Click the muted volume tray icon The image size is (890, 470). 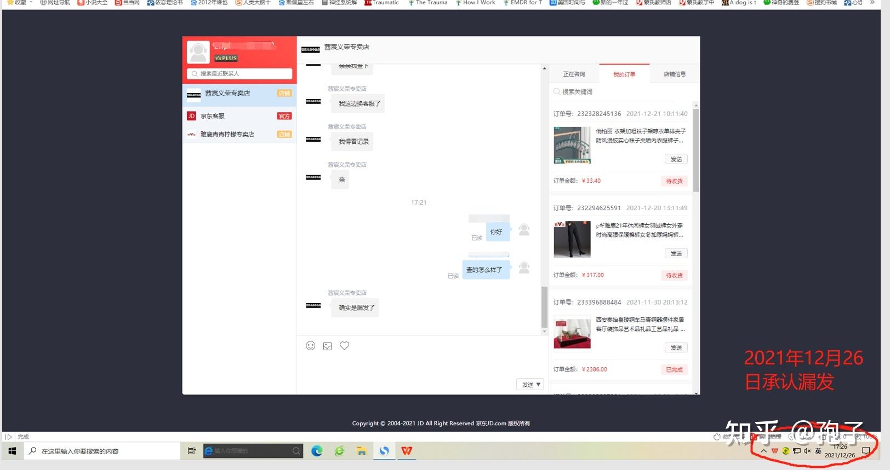(807, 451)
